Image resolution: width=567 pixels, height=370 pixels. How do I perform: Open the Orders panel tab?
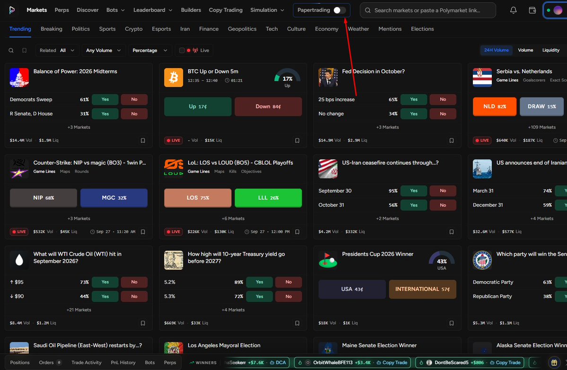click(x=50, y=362)
